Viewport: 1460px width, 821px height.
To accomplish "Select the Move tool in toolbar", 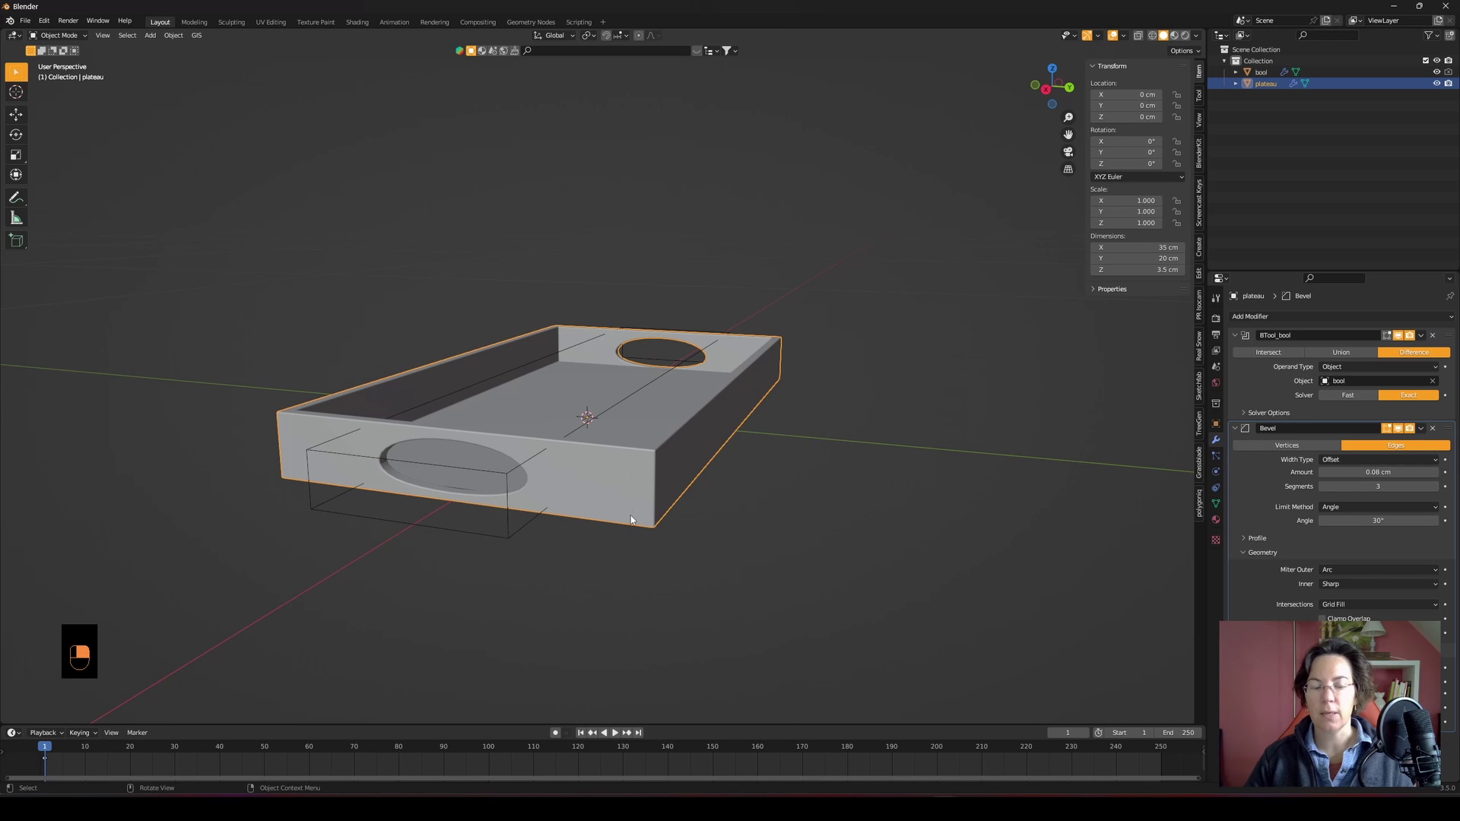I will (16, 115).
